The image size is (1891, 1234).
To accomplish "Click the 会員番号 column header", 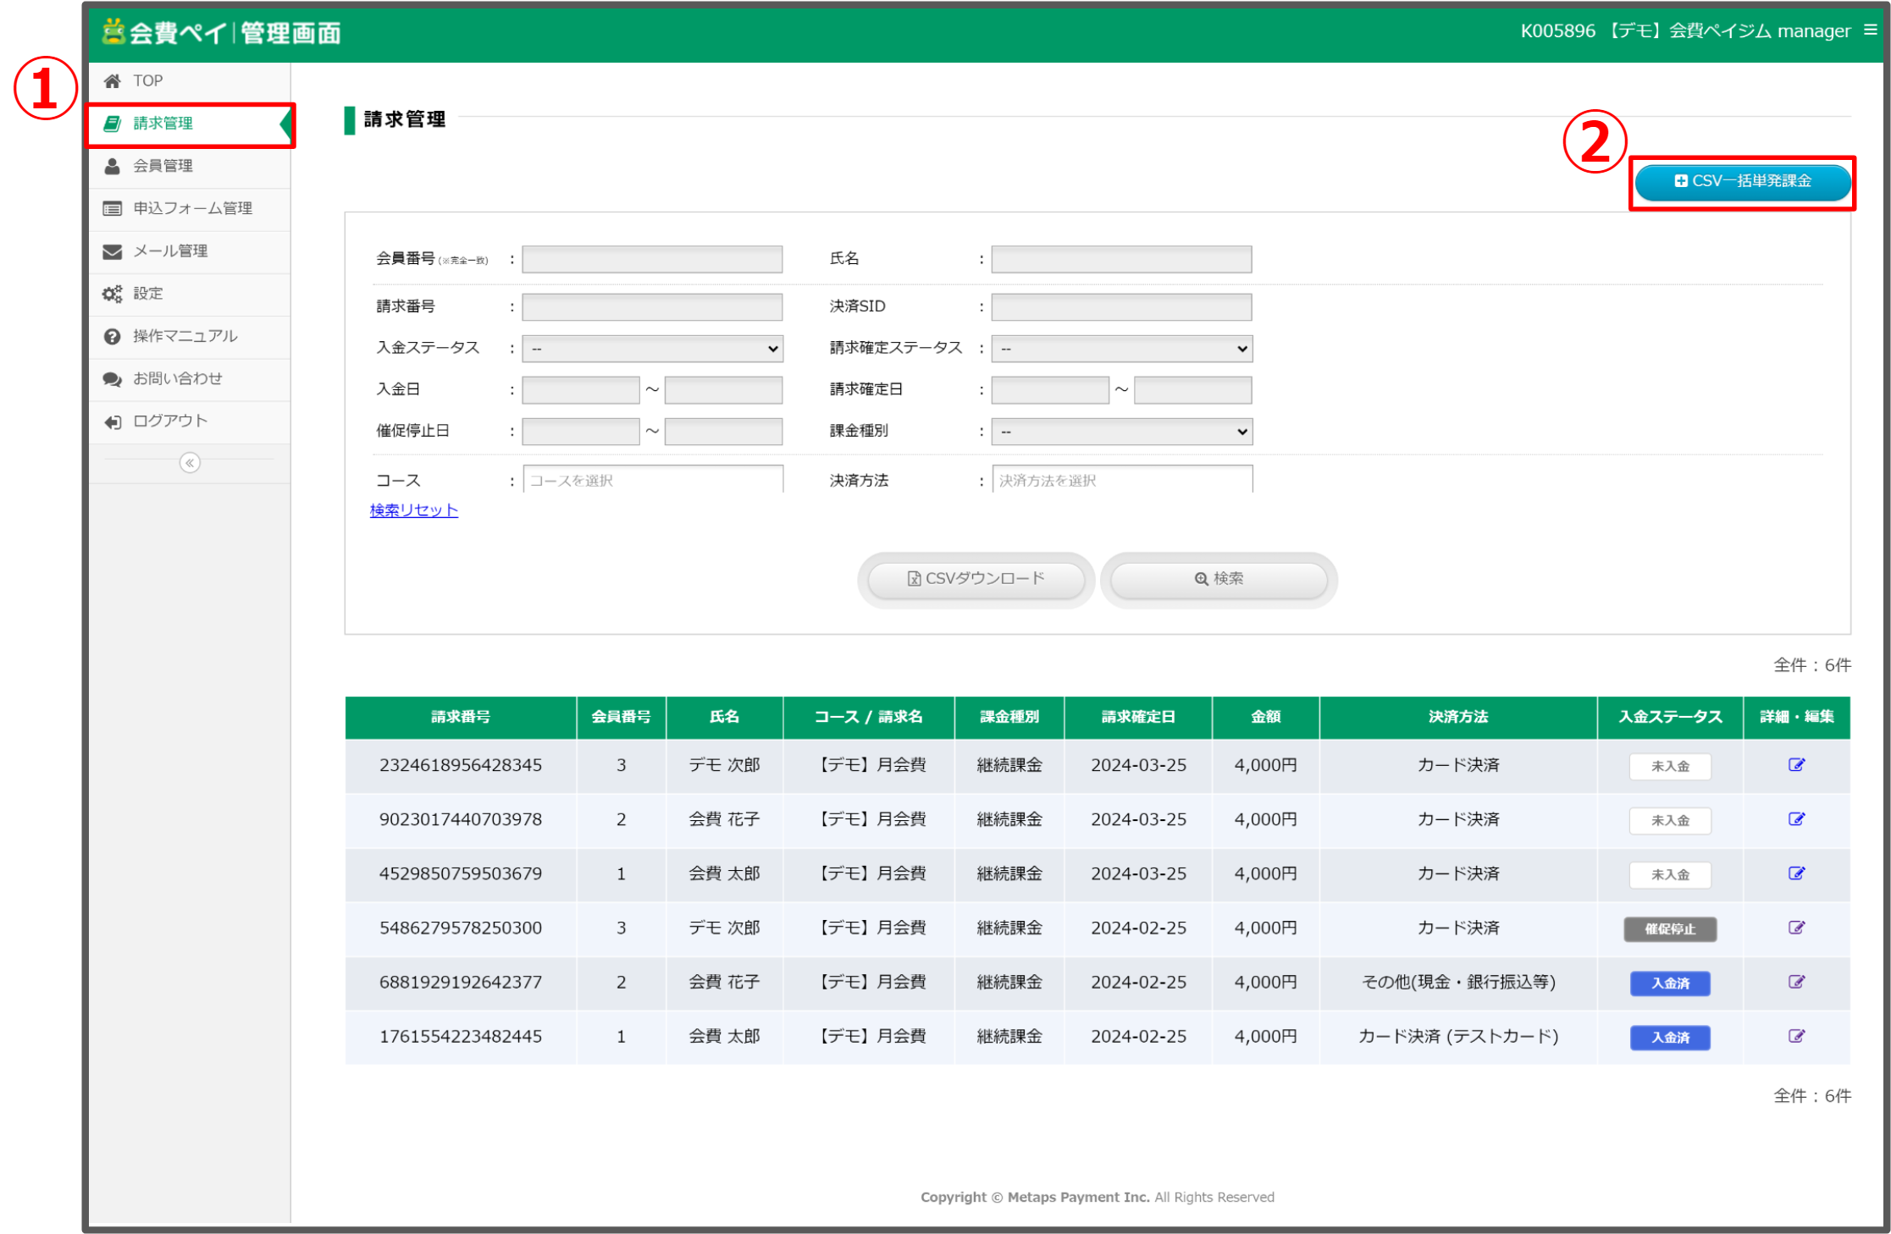I will pos(622,718).
